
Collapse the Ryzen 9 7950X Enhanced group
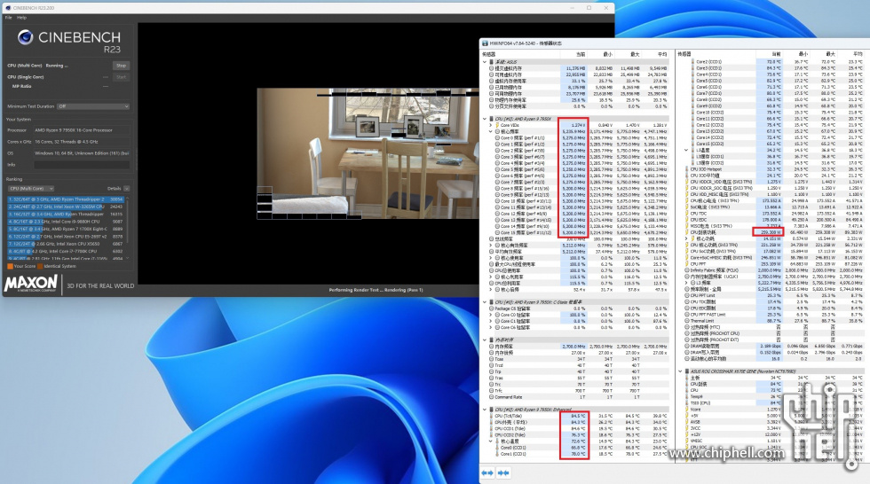(x=485, y=410)
